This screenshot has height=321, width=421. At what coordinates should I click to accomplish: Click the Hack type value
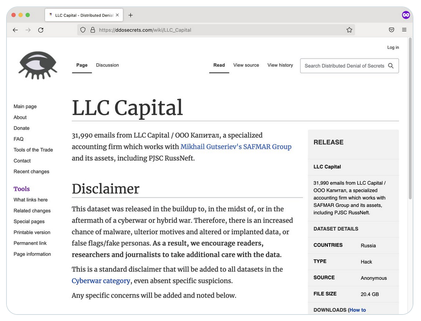(x=366, y=262)
